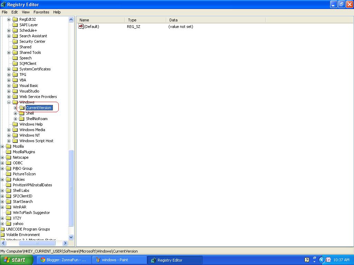Click the Speech folder icon
Image resolution: width=354 pixels, height=265 pixels.
click(15, 58)
